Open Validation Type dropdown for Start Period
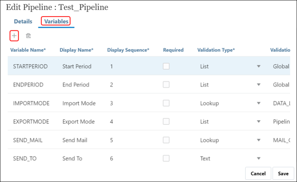The width and height of the screenshot is (297, 182). 258,66
